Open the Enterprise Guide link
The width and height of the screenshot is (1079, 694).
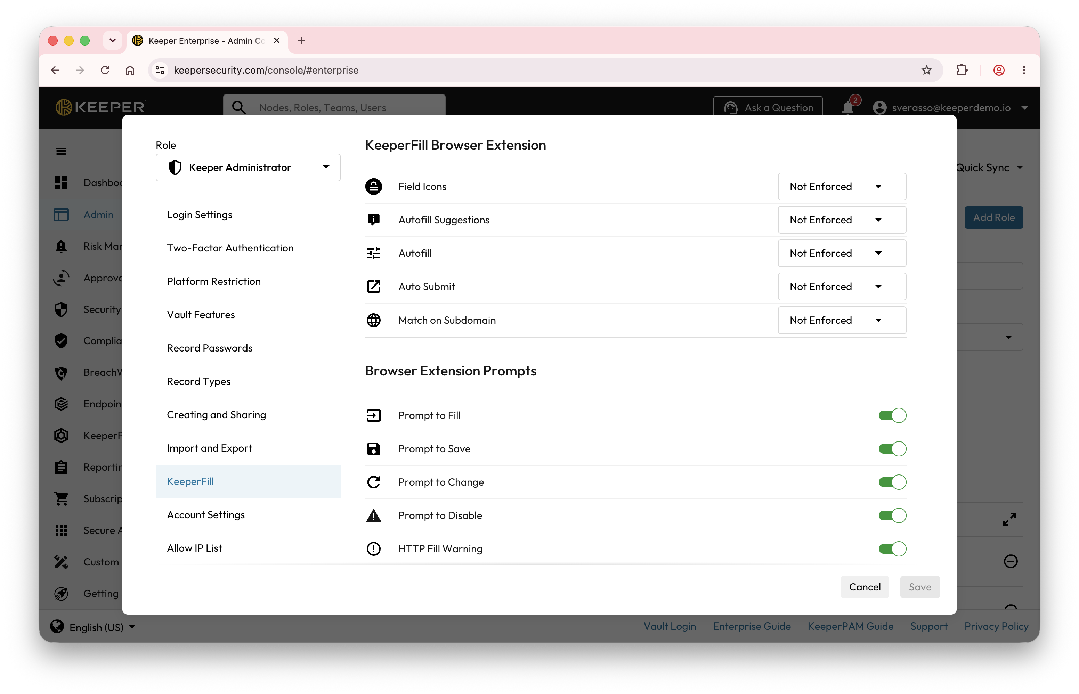pos(752,626)
